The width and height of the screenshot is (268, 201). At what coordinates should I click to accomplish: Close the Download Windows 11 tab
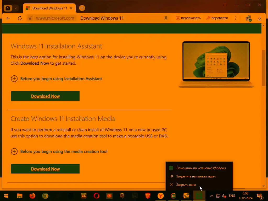[71, 8]
